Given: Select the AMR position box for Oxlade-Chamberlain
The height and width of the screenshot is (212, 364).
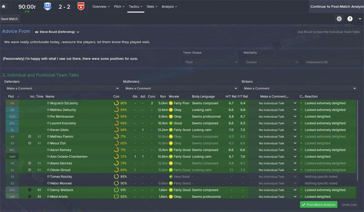Looking at the screenshot, I should tap(12, 157).
